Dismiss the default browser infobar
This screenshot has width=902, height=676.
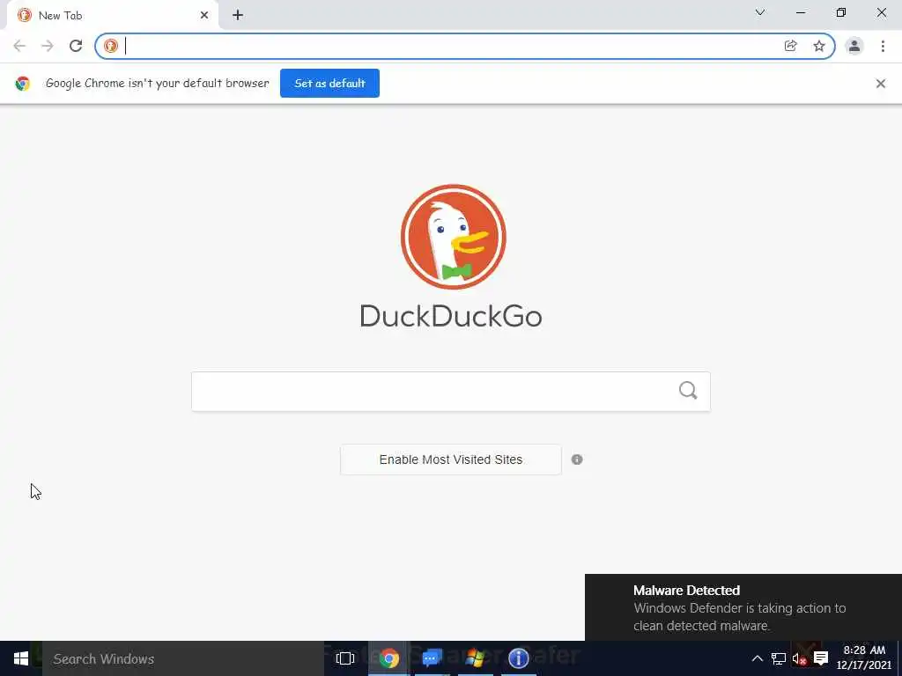click(881, 84)
